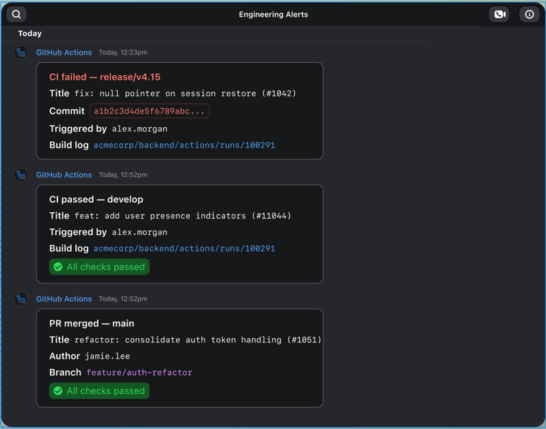The image size is (546, 429).
Task: Click GitHub Actions avatar beside PR merged message
Action: pos(21,299)
